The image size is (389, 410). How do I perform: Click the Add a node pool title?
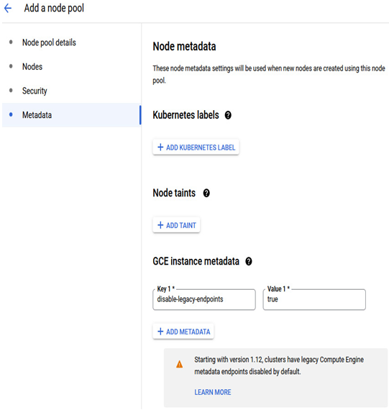click(54, 9)
